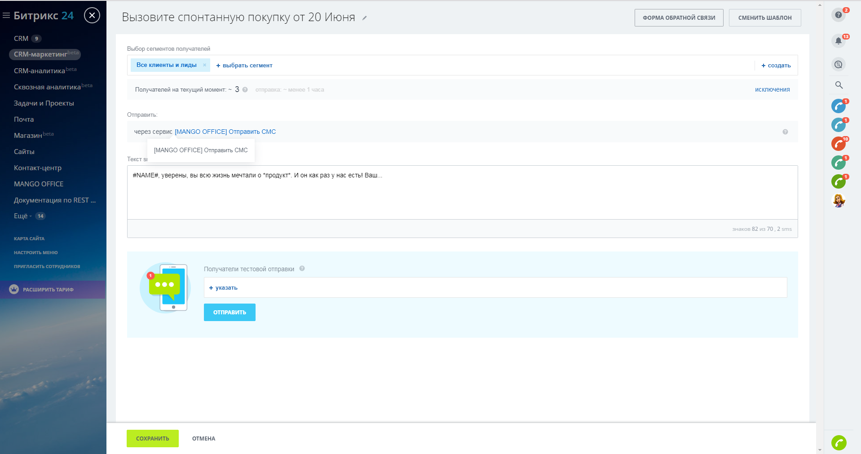Screen dimensions: 861x454
Task: Remove the "Все клиенты и лиды" segment tag
Action: point(204,65)
